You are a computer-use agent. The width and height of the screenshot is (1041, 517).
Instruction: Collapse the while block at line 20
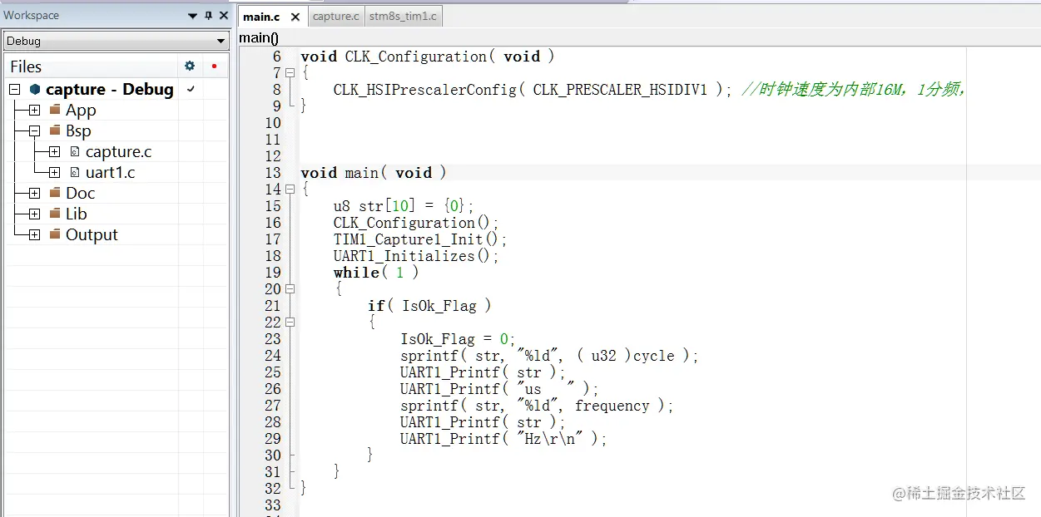pyautogui.click(x=290, y=289)
